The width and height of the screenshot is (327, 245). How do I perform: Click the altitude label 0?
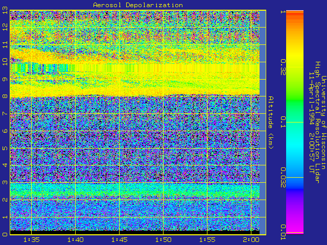click(5, 234)
